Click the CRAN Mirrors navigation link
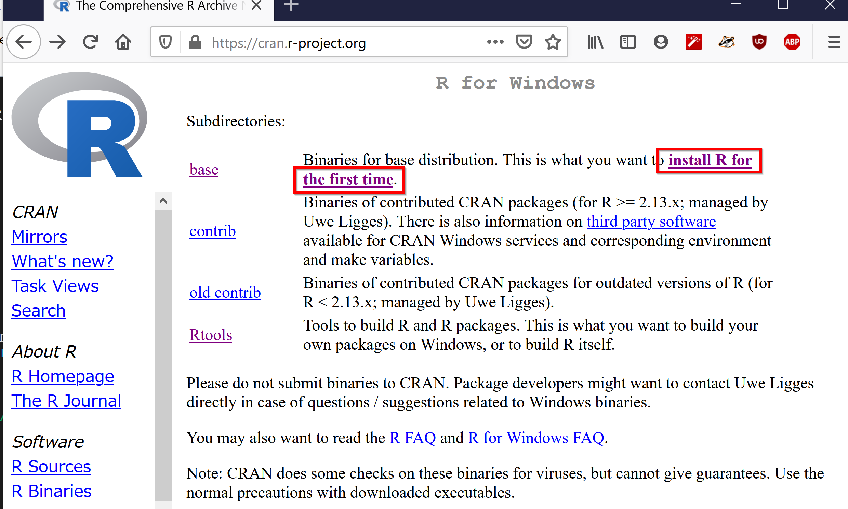Viewport: 848px width, 509px height. (x=39, y=236)
